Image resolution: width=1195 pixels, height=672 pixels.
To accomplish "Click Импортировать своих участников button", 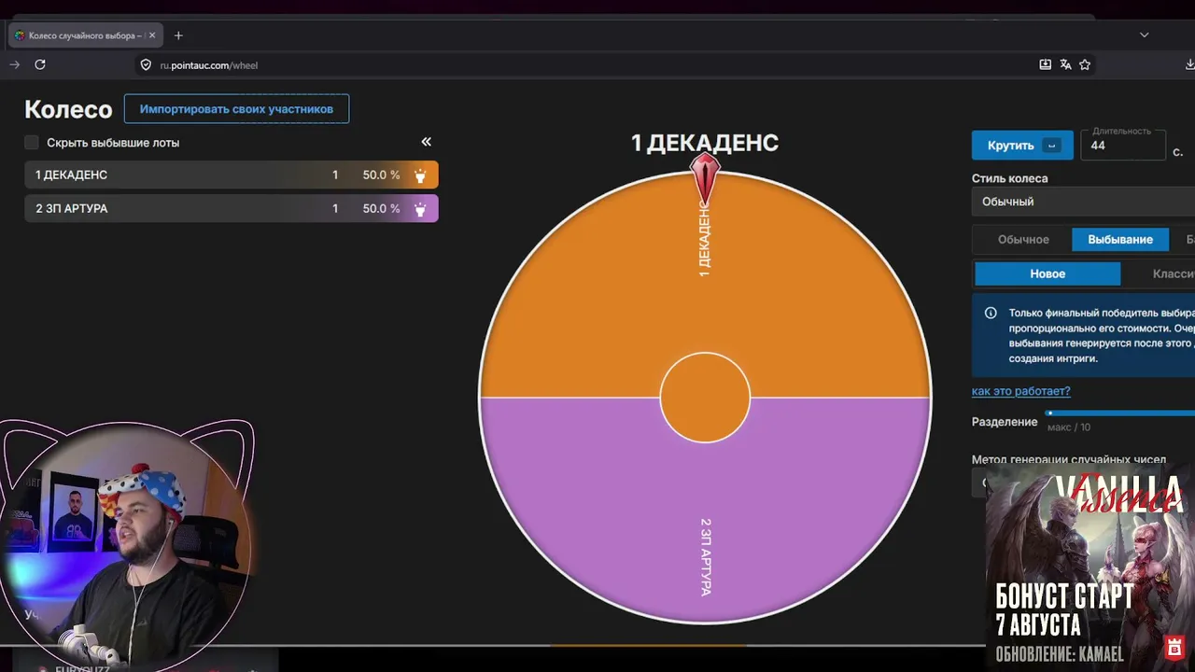I will 236,109.
